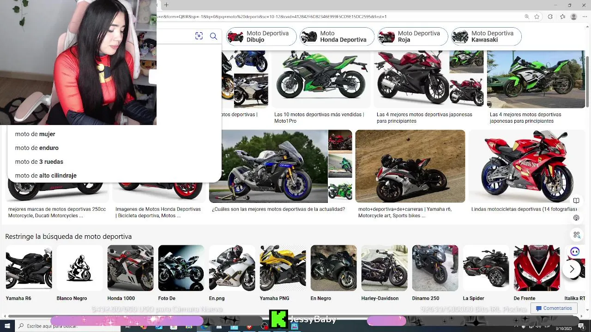This screenshot has width=591, height=332.
Task: Open the browser extensions menu
Action: (550, 17)
